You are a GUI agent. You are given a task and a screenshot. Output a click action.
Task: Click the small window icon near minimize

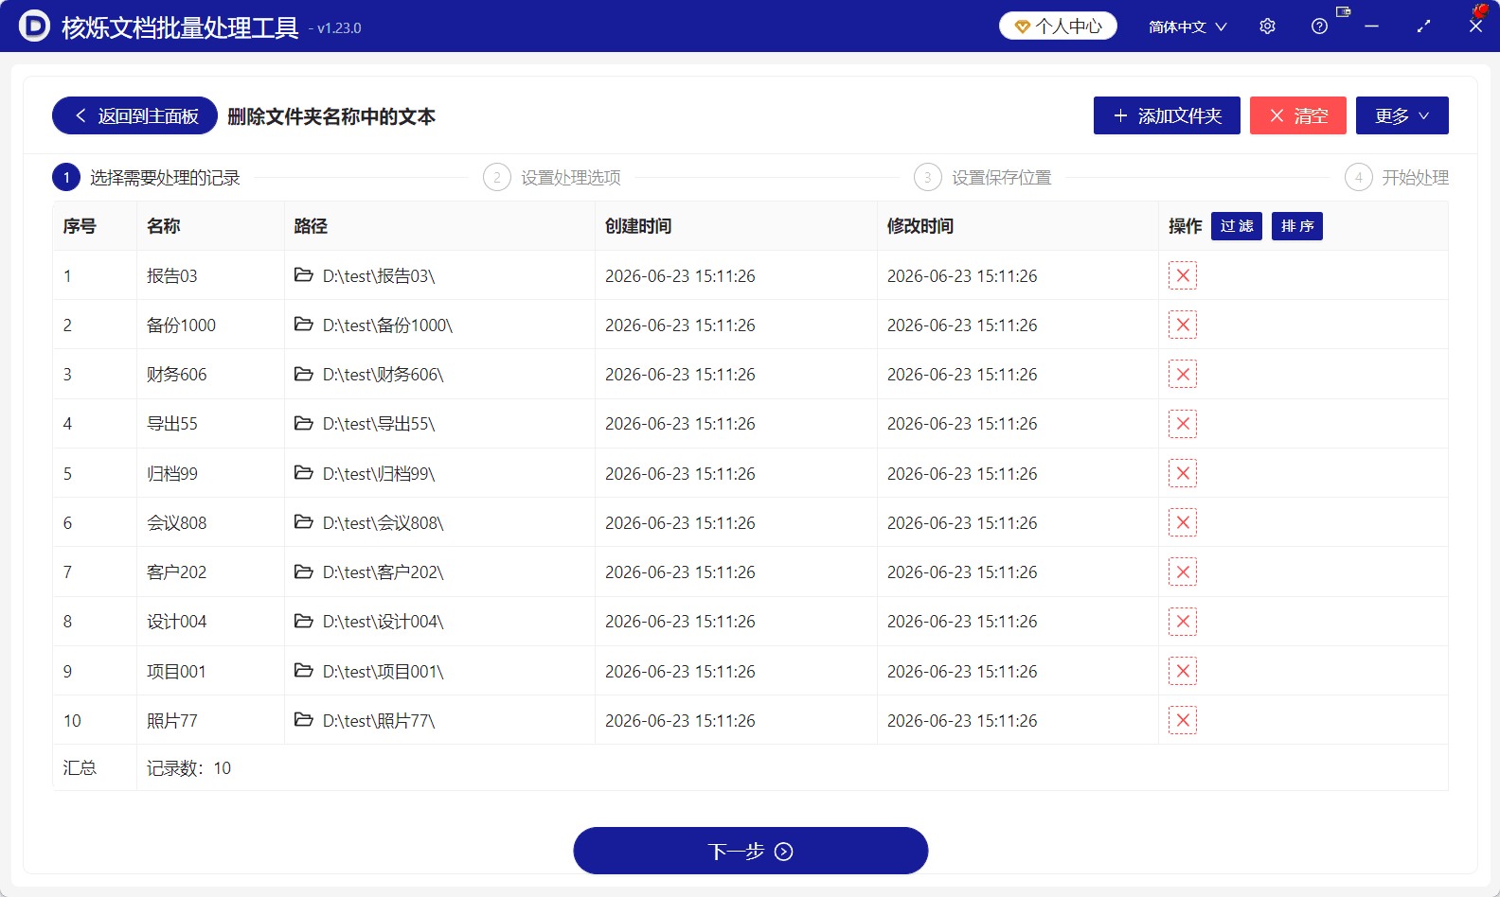pyautogui.click(x=1343, y=11)
